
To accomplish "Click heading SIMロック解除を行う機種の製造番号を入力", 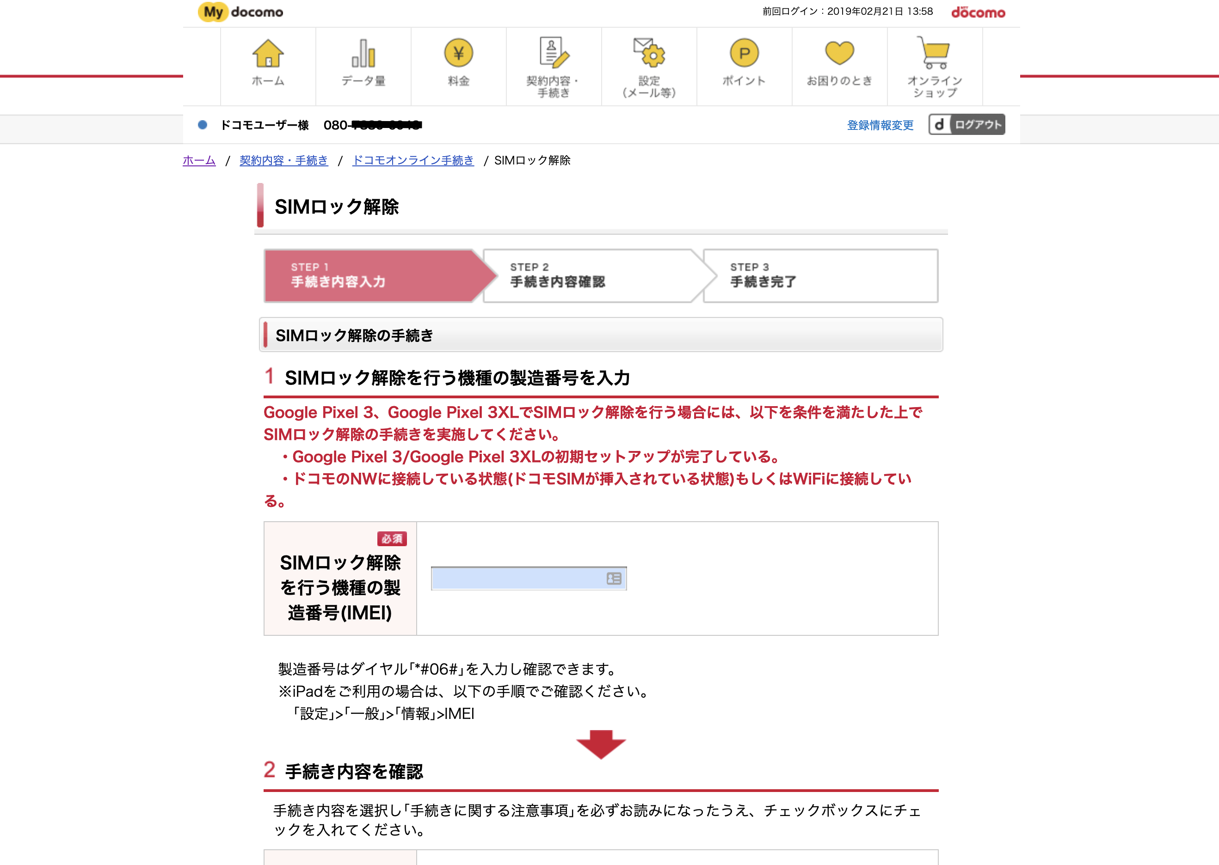I will [457, 378].
